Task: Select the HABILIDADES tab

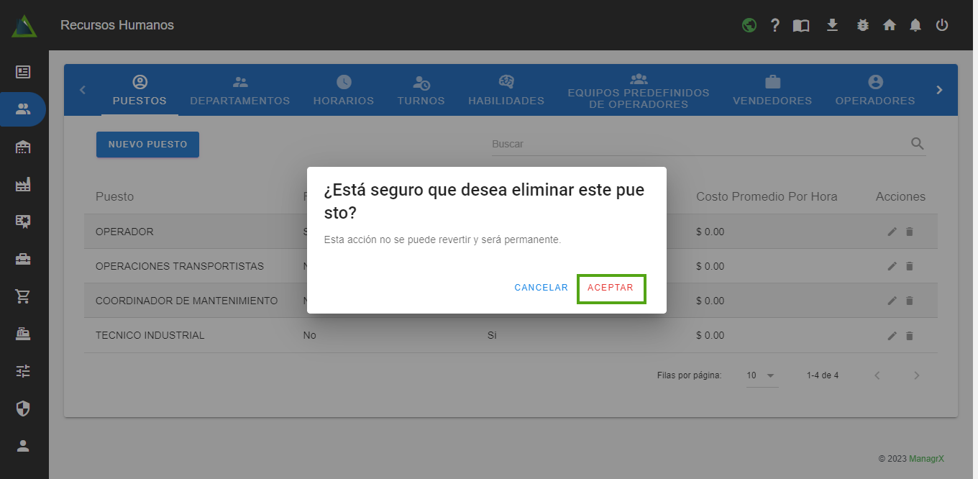Action: 506,91
